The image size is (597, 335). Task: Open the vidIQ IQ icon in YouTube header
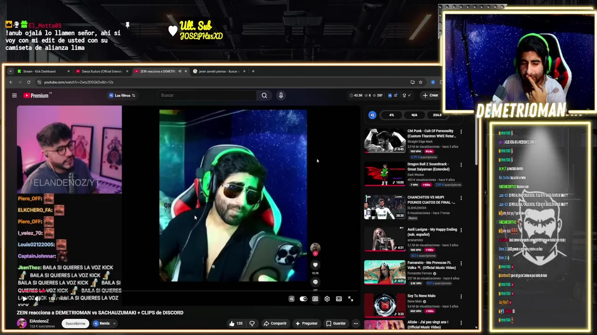[390, 95]
